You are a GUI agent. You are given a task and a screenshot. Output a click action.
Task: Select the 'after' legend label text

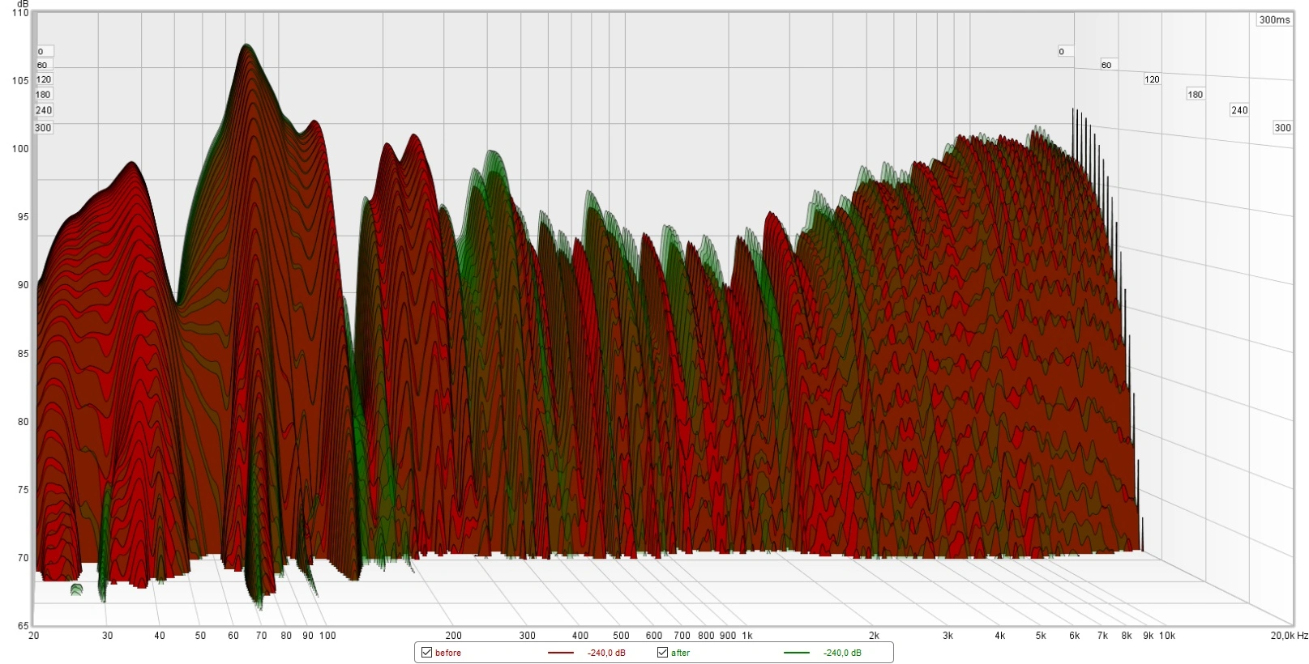pos(680,653)
